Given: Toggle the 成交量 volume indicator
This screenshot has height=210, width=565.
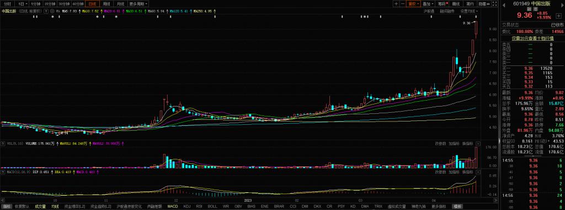Looking at the screenshot, I should pos(40,206).
